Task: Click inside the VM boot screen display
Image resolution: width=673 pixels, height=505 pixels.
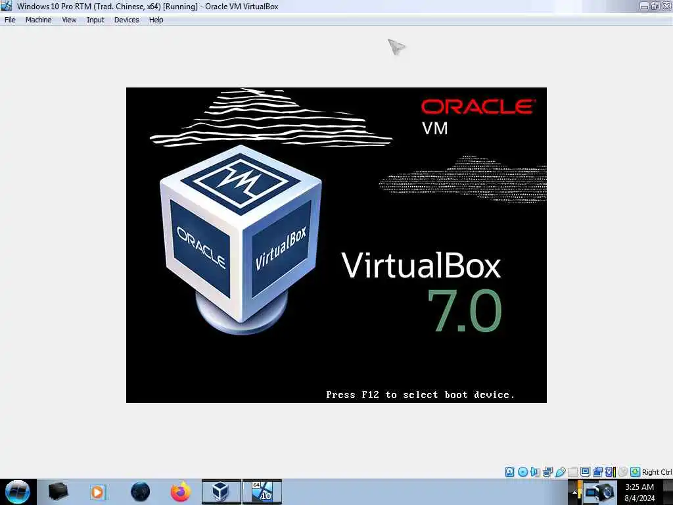Action: coord(336,245)
